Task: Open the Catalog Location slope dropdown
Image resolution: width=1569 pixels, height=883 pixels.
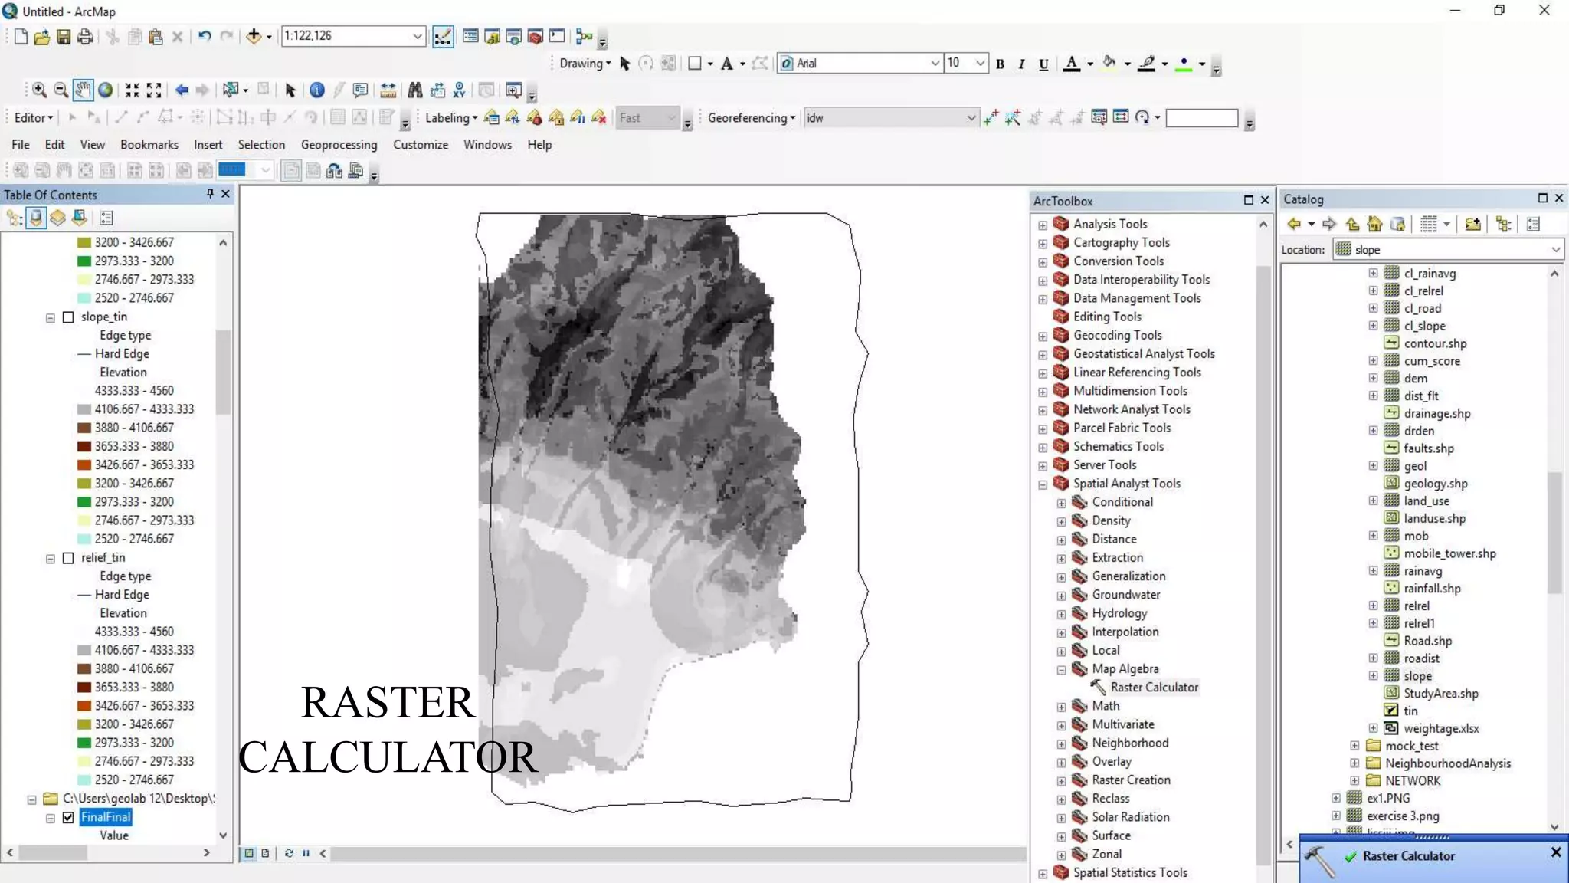Action: [1555, 250]
